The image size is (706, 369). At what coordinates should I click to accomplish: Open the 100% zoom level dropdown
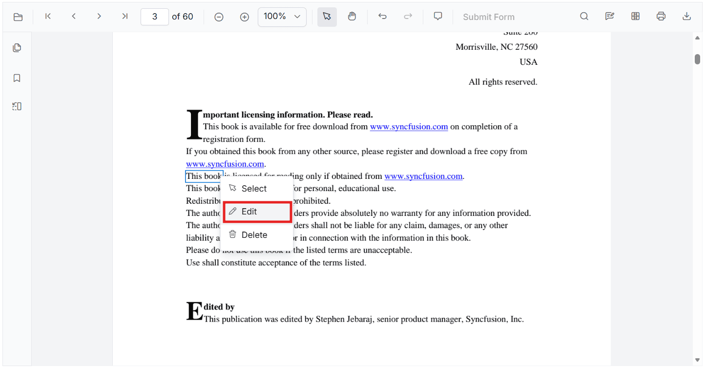point(282,17)
